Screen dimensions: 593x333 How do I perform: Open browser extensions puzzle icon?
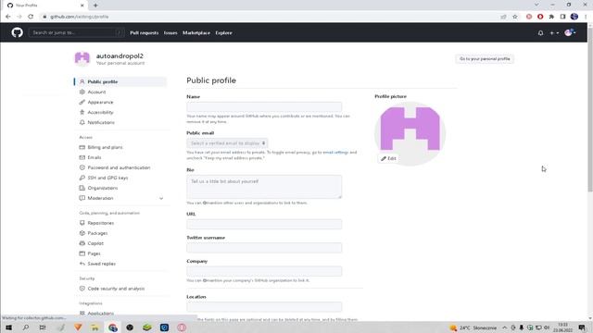point(551,17)
